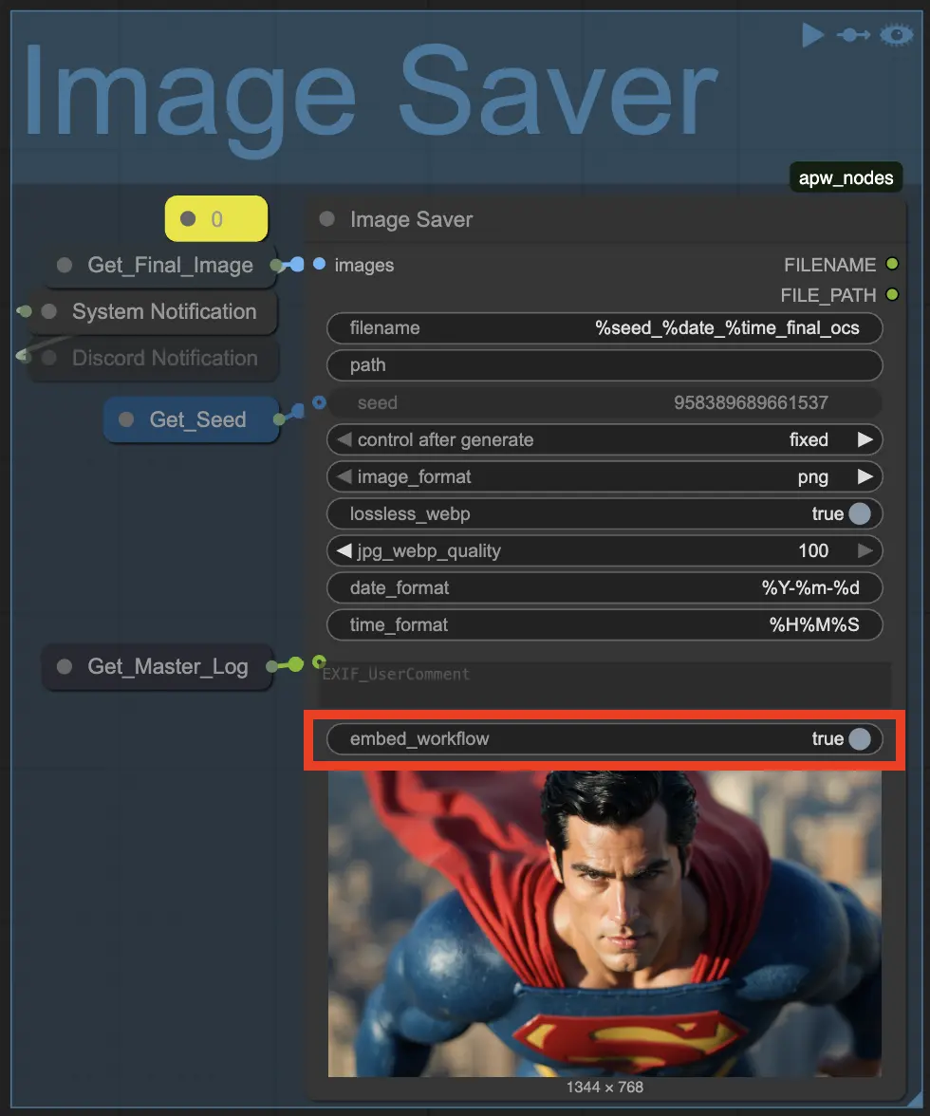930x1116 pixels.
Task: Decrease jpg_webp_quality with left arrow
Action: pos(343,550)
